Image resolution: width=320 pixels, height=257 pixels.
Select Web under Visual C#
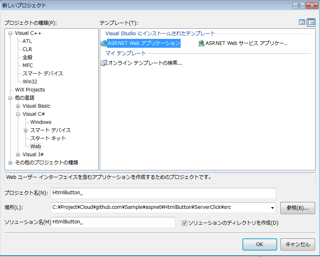click(x=36, y=147)
